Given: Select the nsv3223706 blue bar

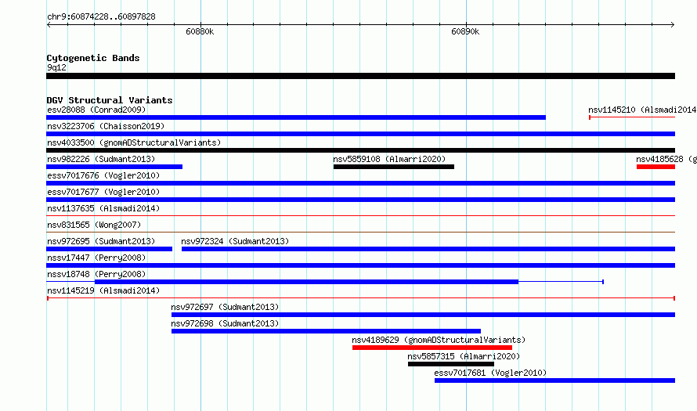Looking at the screenshot, I should pos(361,134).
